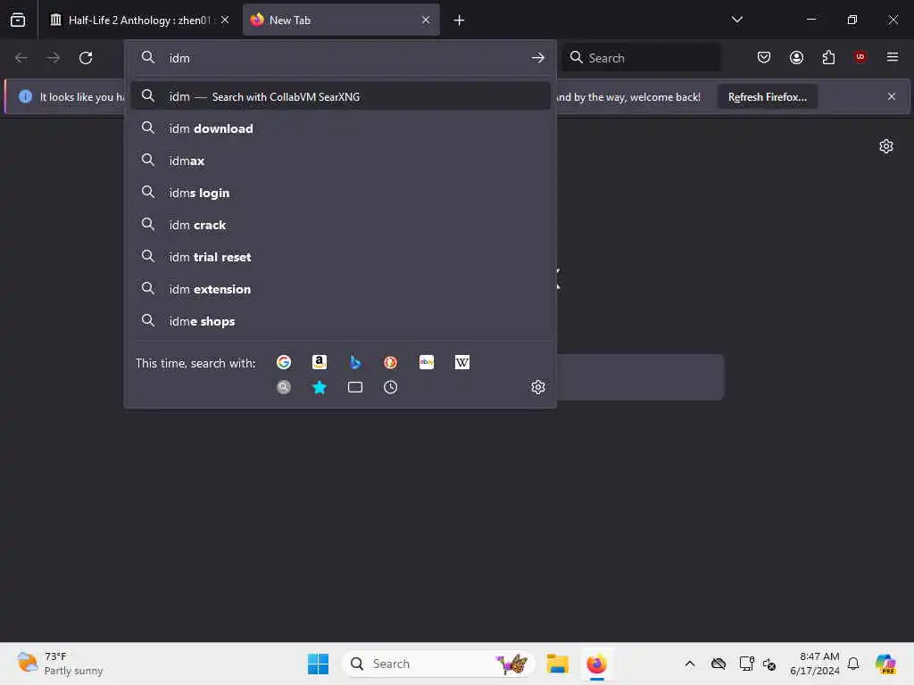Open the notifications bell in the taskbar
This screenshot has height=685, width=914.
tap(853, 664)
